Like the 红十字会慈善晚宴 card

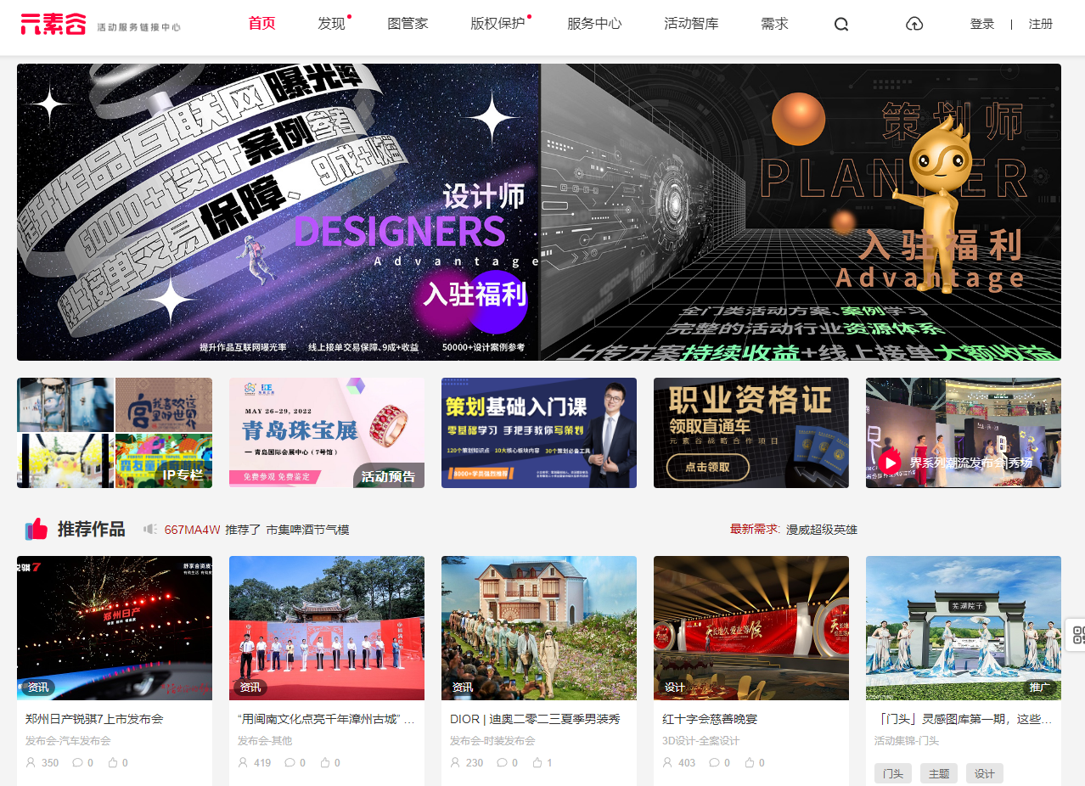pyautogui.click(x=750, y=762)
